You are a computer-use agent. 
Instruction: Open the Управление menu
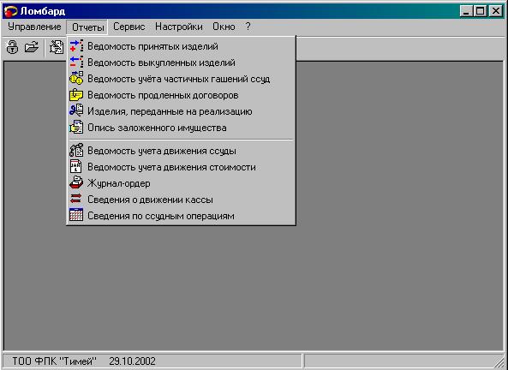coord(34,27)
